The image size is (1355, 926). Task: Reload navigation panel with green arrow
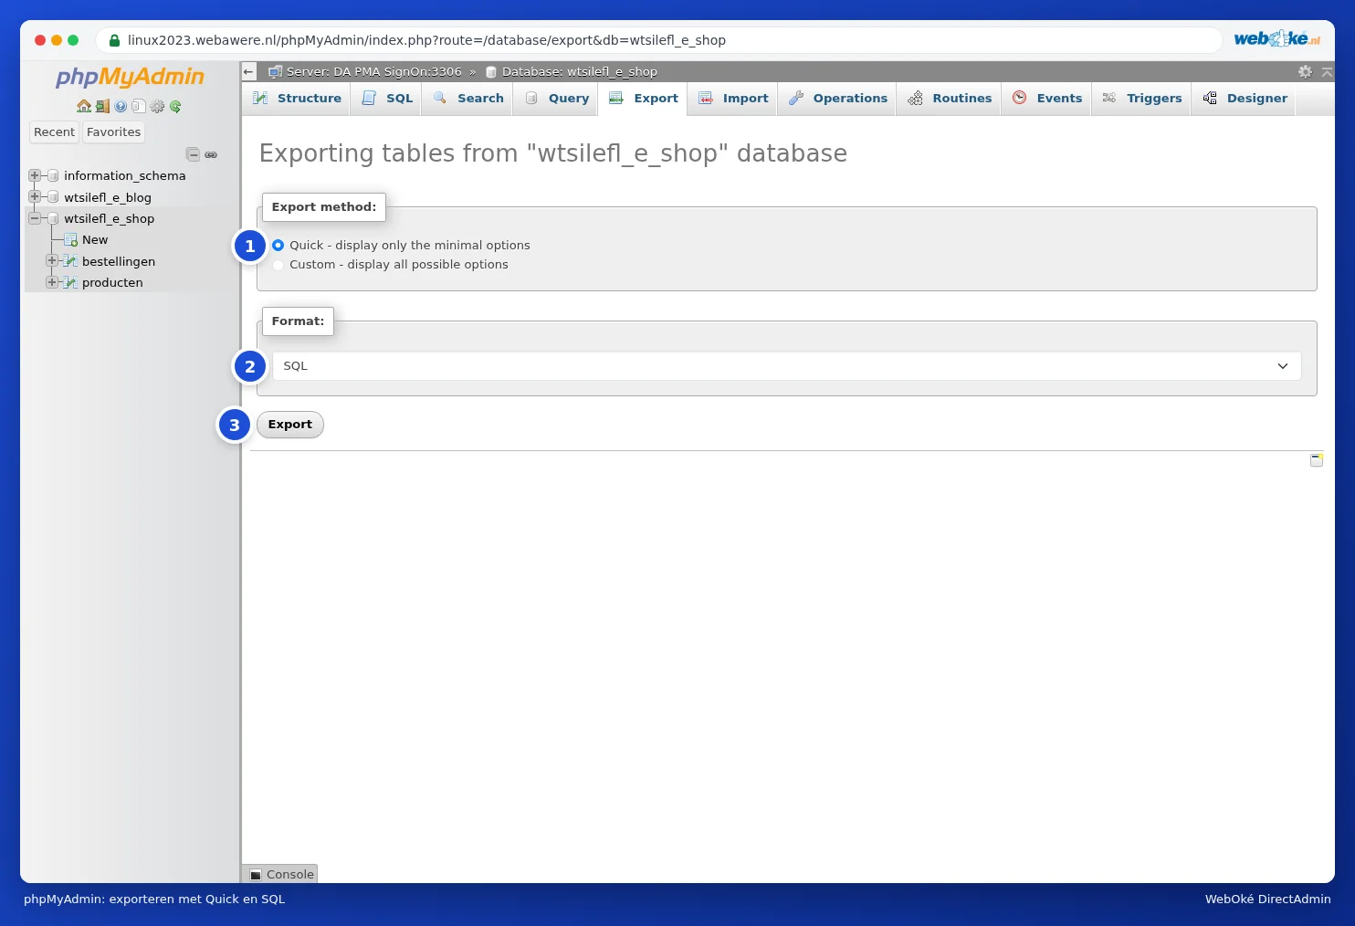(175, 106)
